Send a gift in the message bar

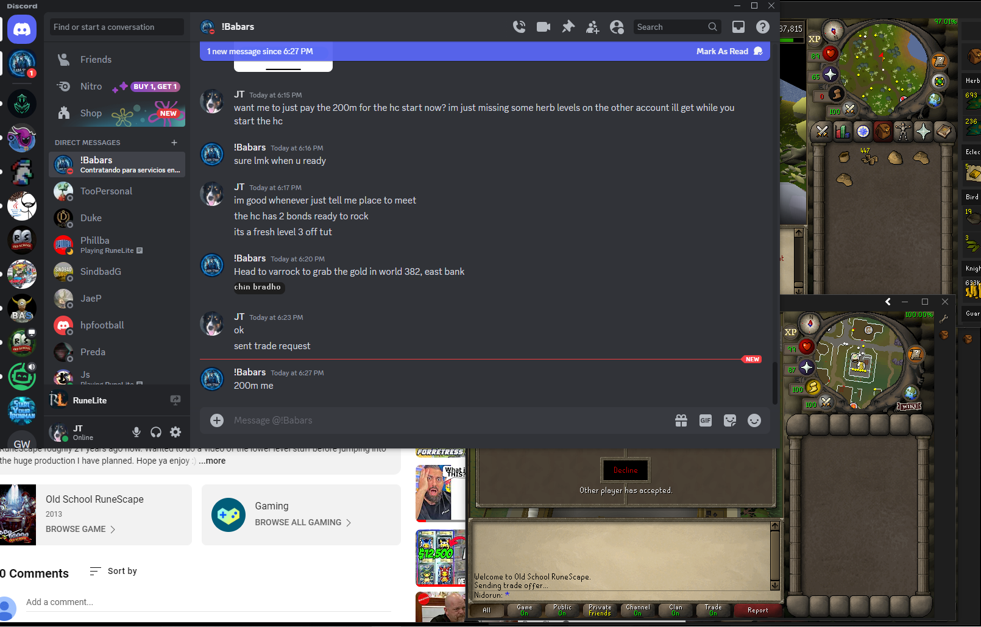coord(681,420)
